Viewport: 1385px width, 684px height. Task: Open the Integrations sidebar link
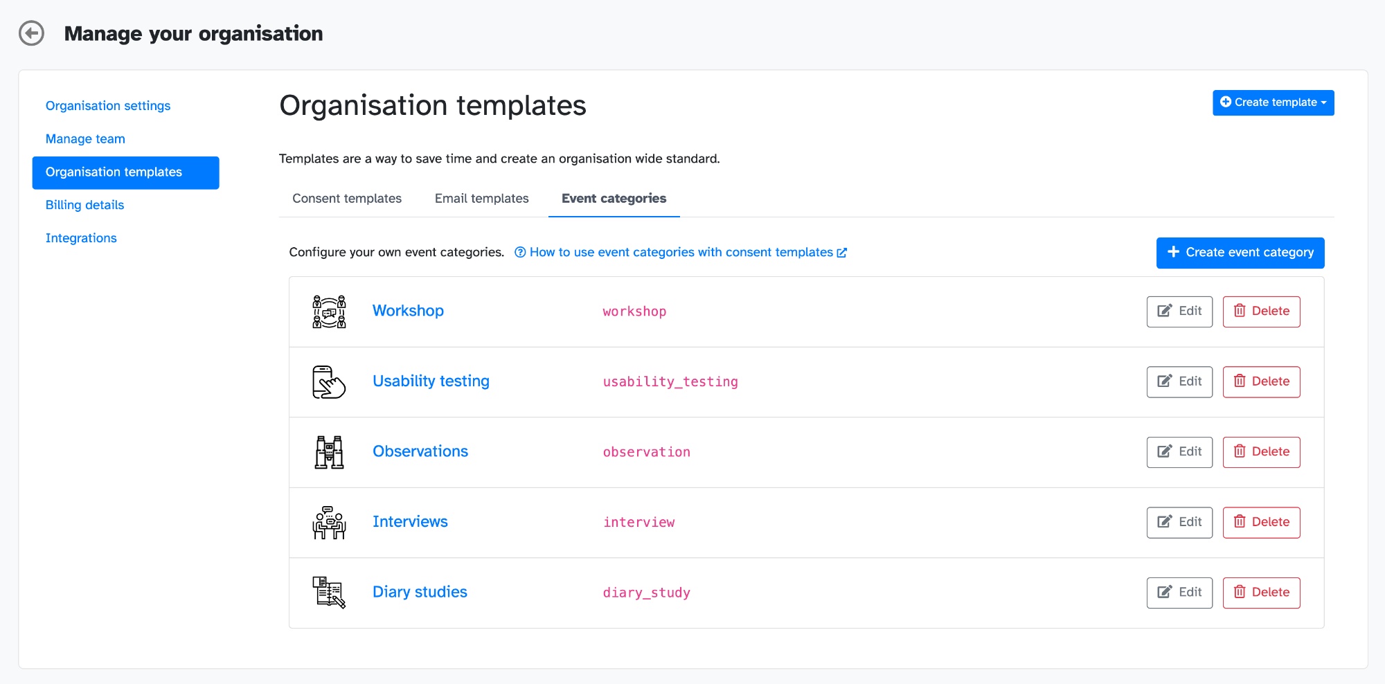81,238
